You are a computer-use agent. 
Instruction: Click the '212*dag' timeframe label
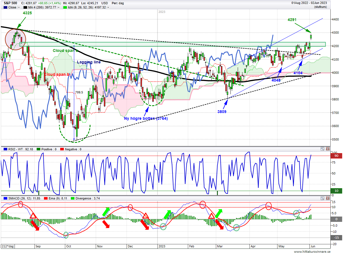tap(8, 246)
